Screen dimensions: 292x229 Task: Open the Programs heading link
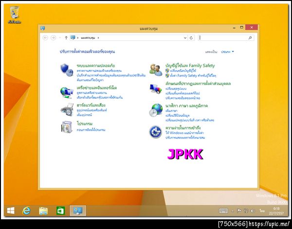coord(85,123)
